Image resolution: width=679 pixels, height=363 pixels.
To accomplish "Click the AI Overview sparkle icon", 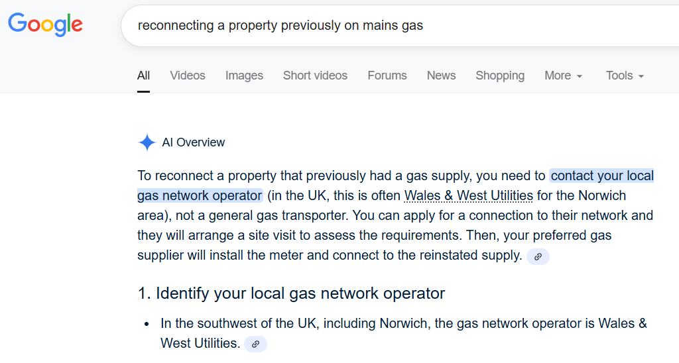I will (147, 142).
